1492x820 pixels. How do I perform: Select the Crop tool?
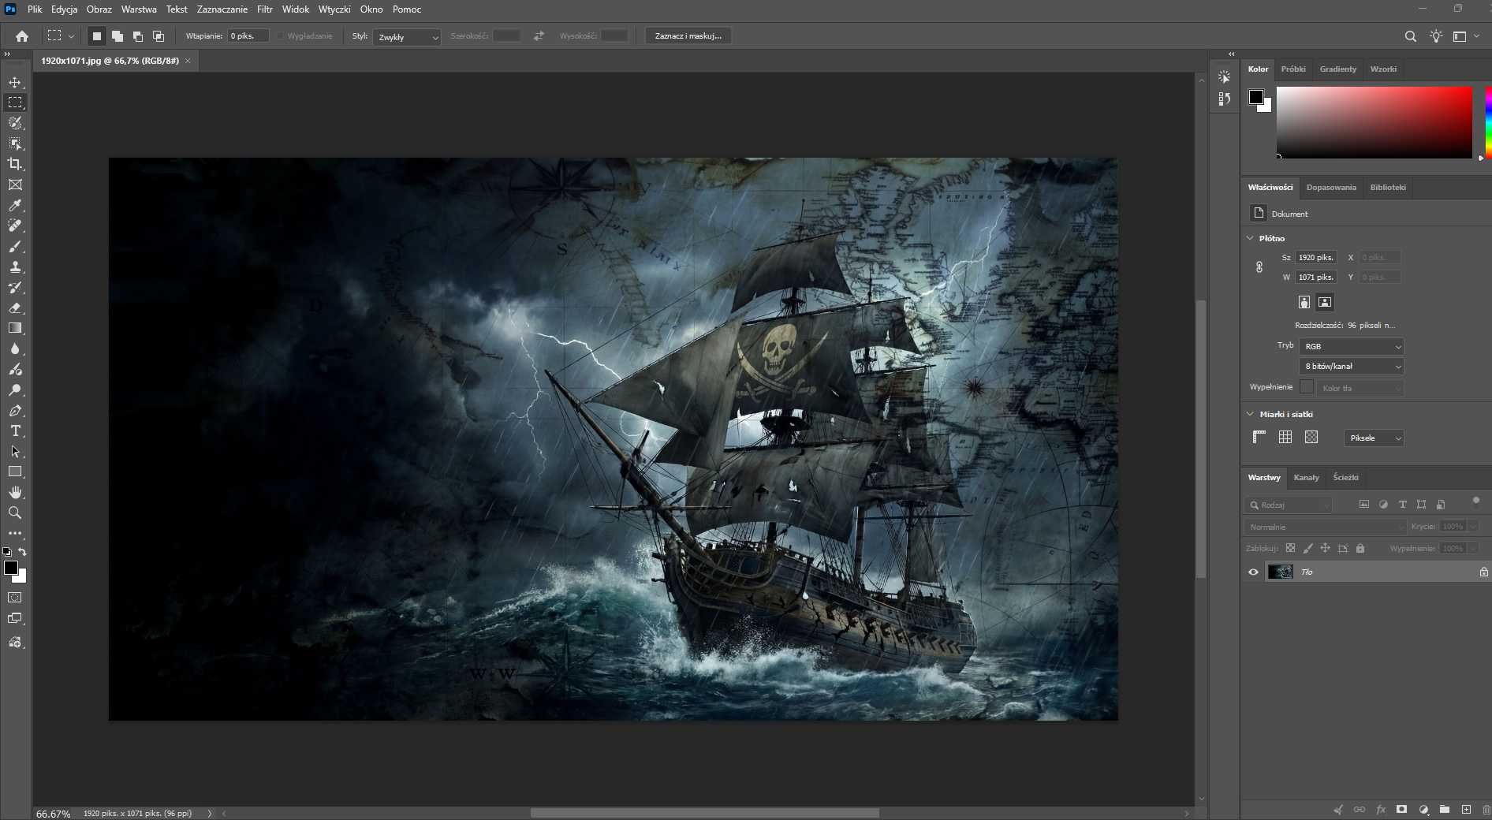point(15,164)
